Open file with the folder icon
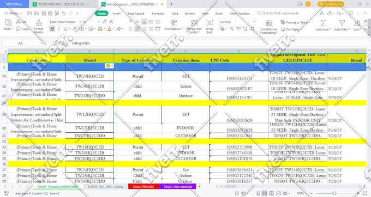 [29, 14]
